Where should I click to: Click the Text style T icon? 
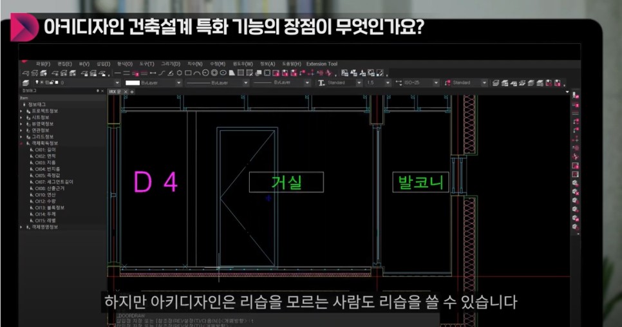[321, 83]
